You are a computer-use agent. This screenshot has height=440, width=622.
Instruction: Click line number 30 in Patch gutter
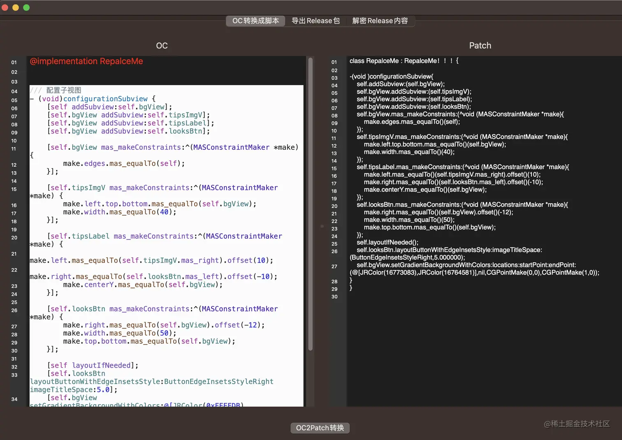tap(334, 297)
